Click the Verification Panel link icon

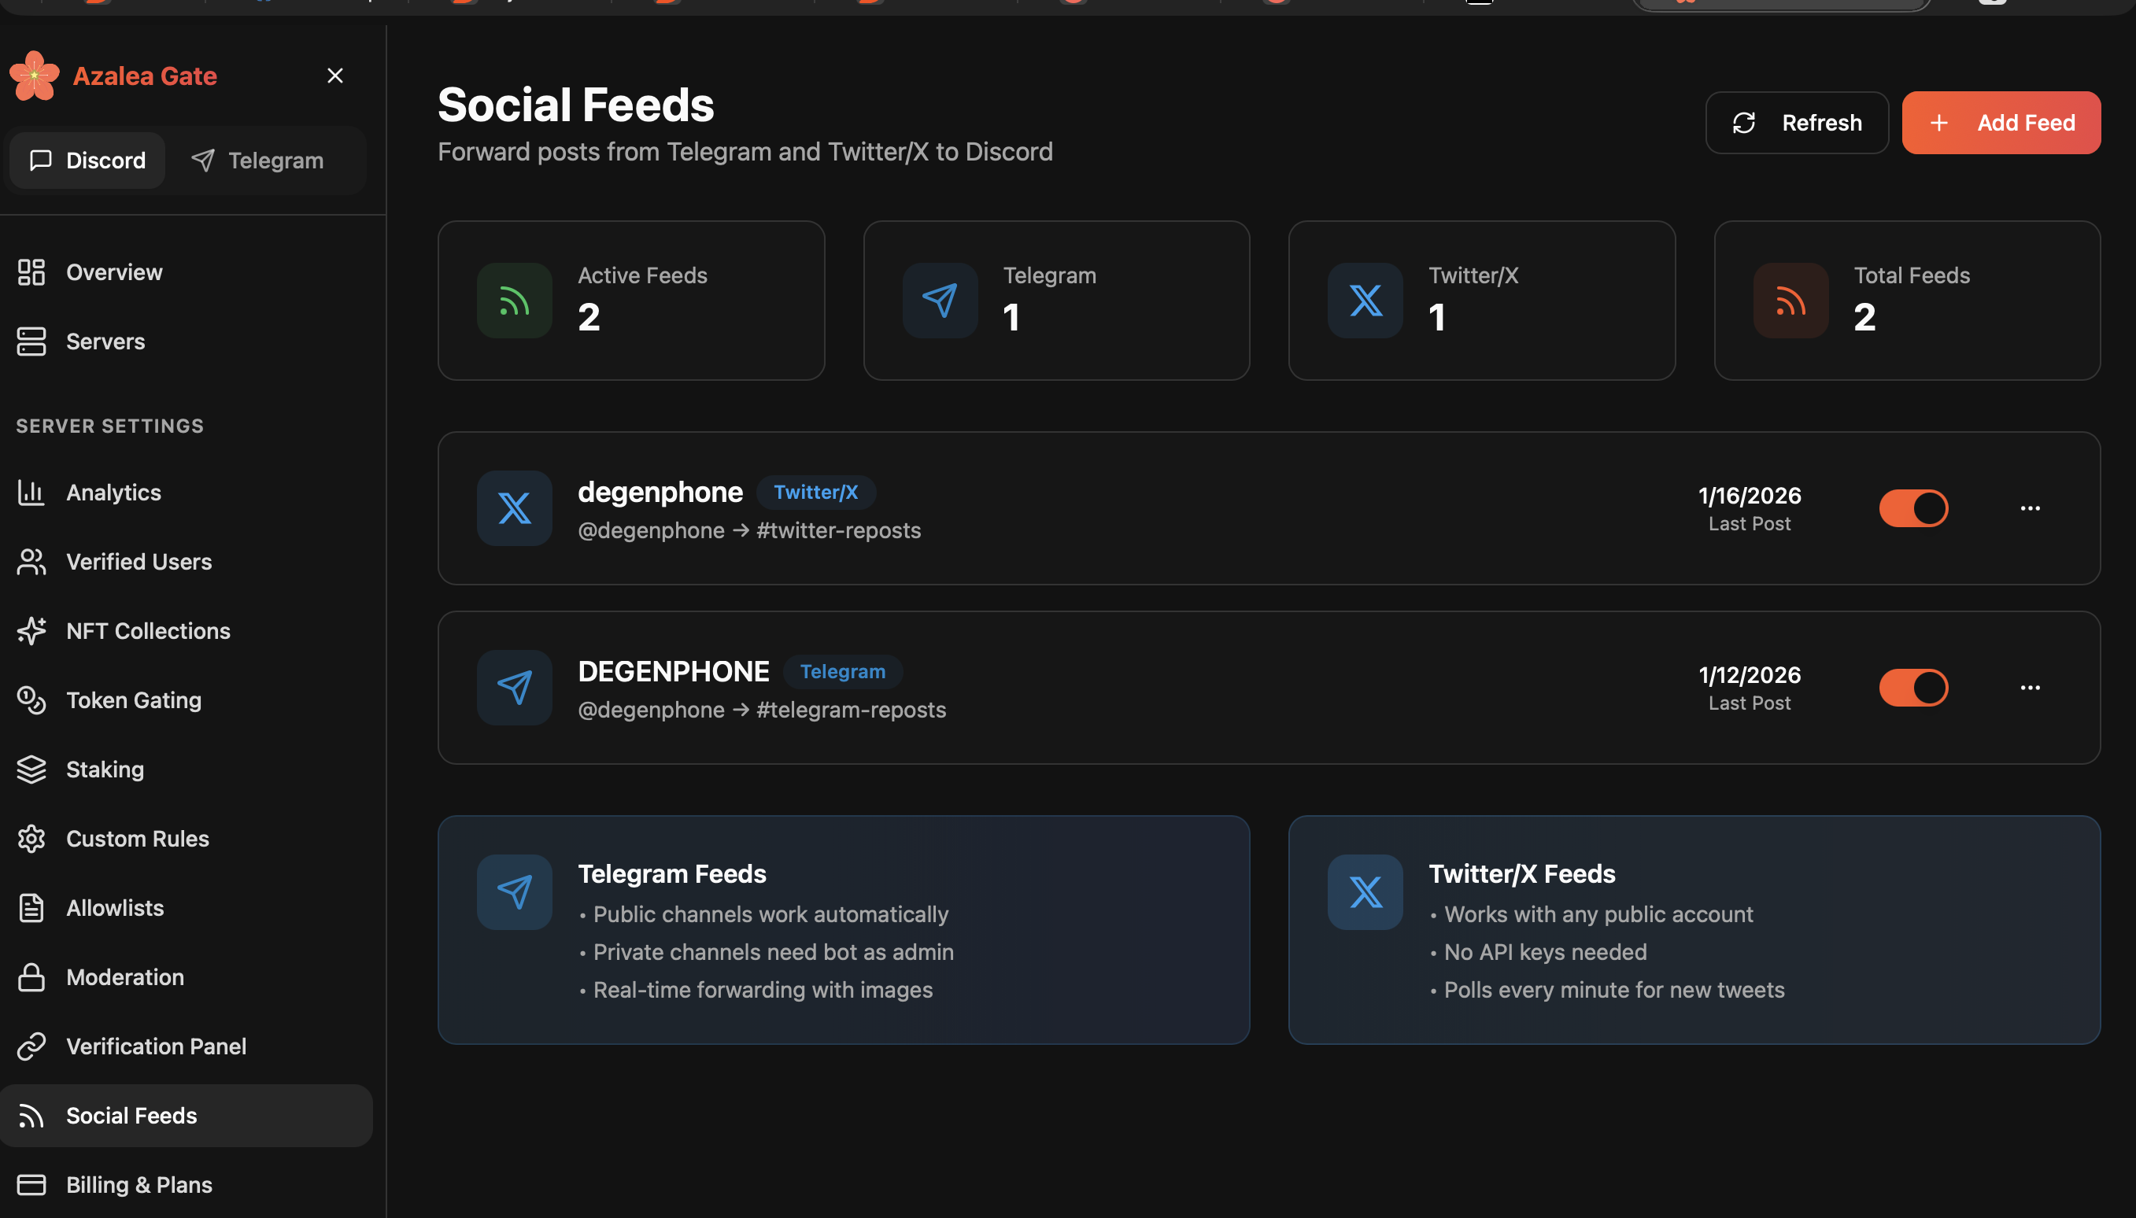click(31, 1046)
